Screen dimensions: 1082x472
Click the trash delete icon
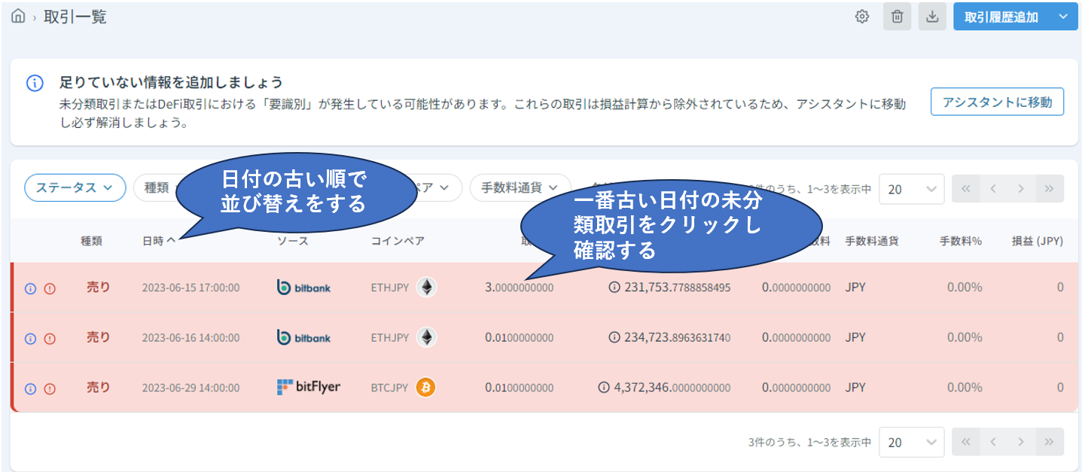tap(897, 17)
